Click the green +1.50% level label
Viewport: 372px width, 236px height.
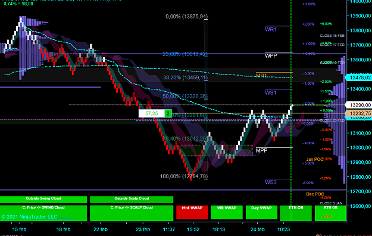point(326,91)
